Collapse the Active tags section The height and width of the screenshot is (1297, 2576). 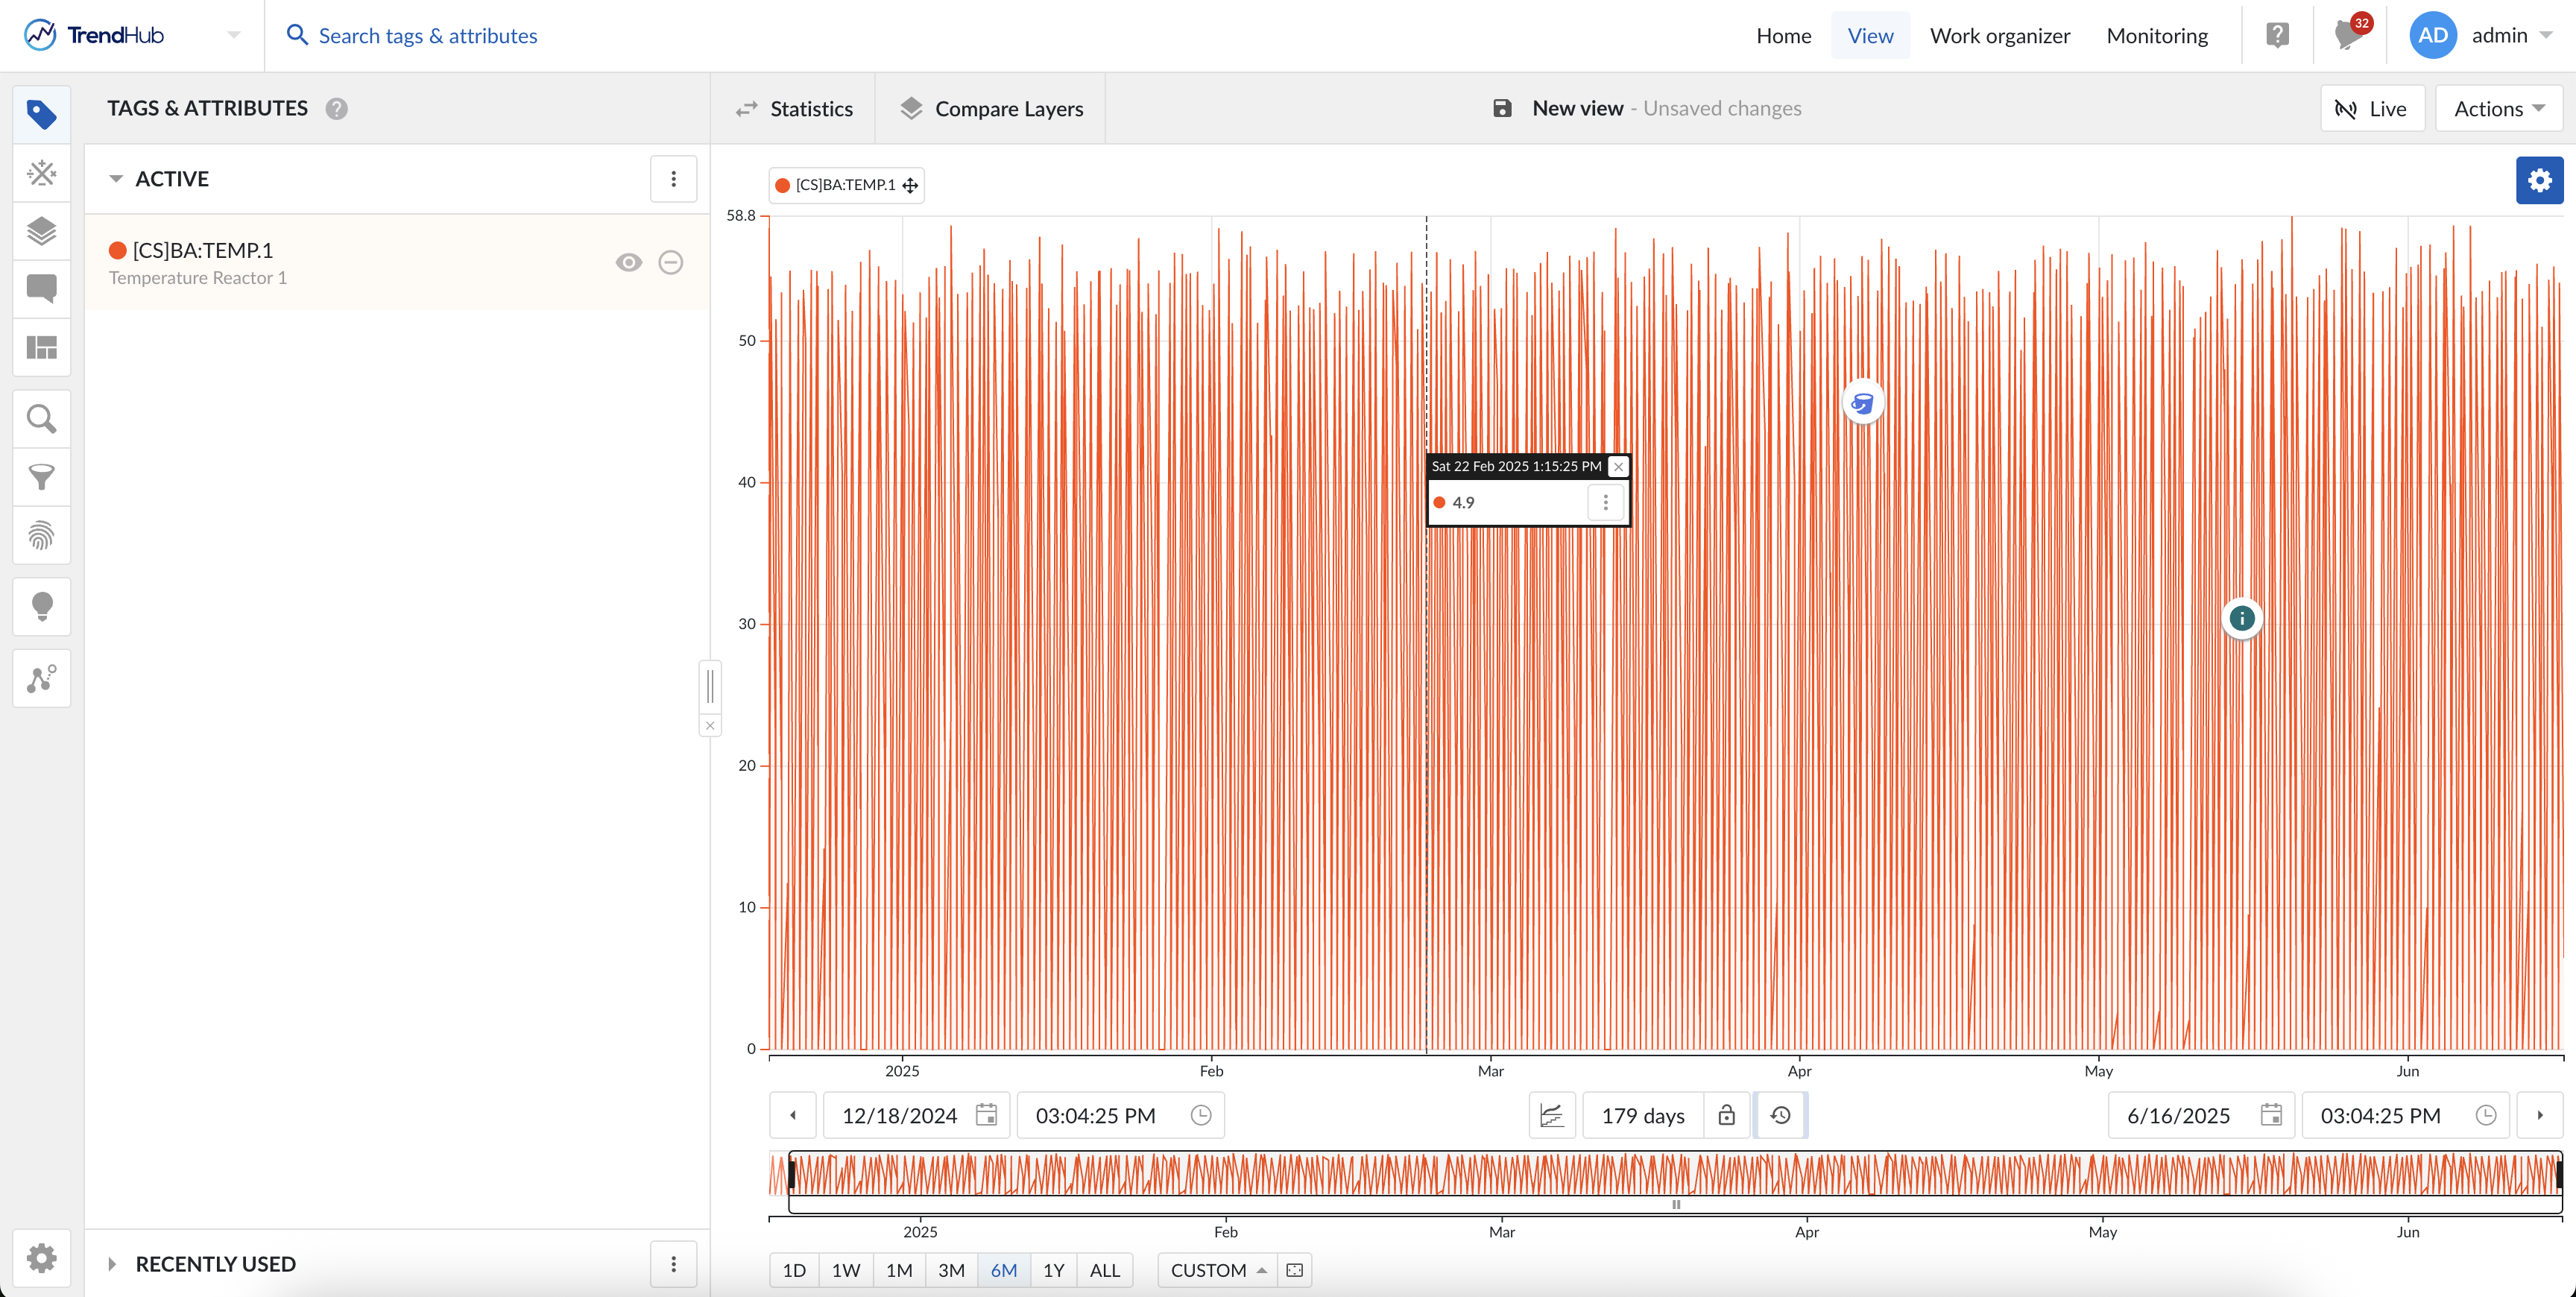[116, 179]
